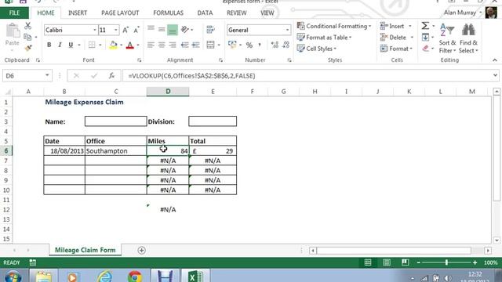
Task: Click the Wrap Text icon
Action: pos(210,30)
